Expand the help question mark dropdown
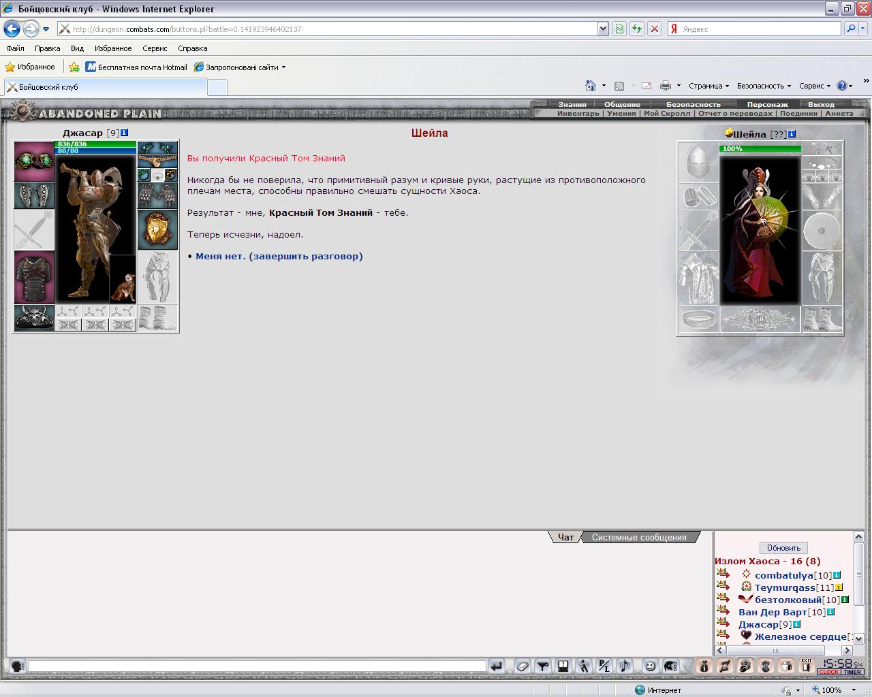The width and height of the screenshot is (872, 697). point(844,86)
